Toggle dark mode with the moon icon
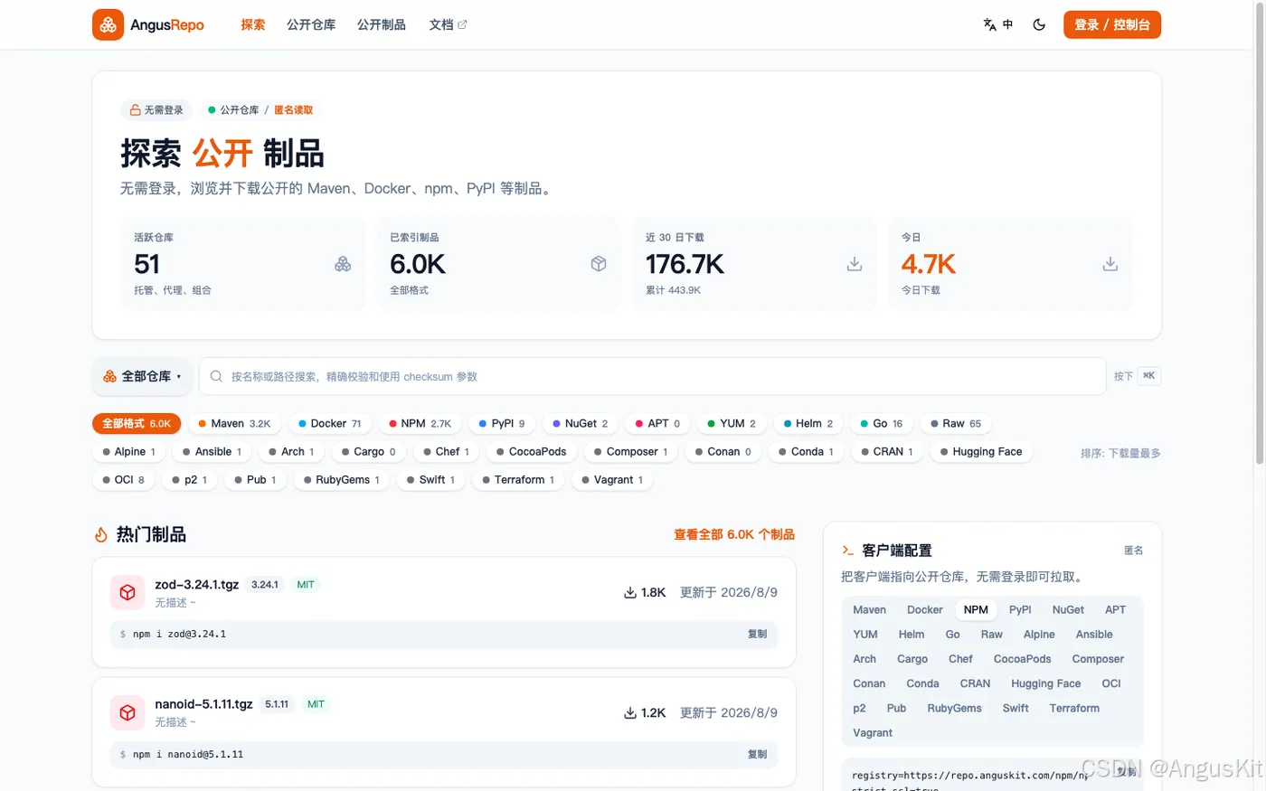 click(x=1039, y=25)
